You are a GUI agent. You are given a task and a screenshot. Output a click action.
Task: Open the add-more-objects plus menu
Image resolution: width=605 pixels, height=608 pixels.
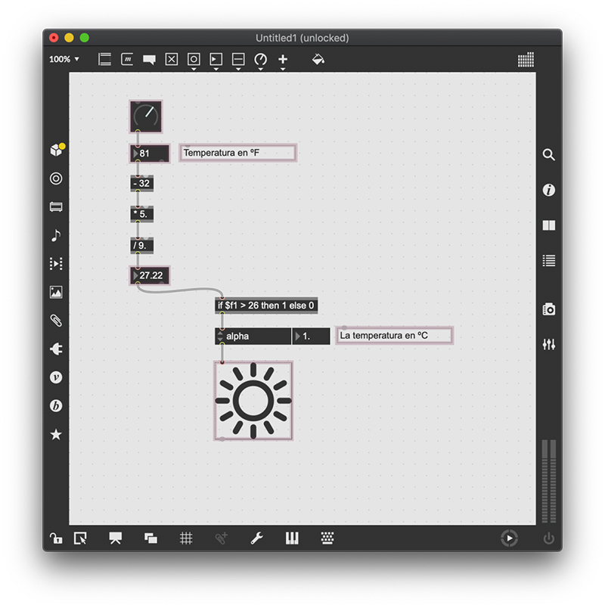(x=283, y=59)
